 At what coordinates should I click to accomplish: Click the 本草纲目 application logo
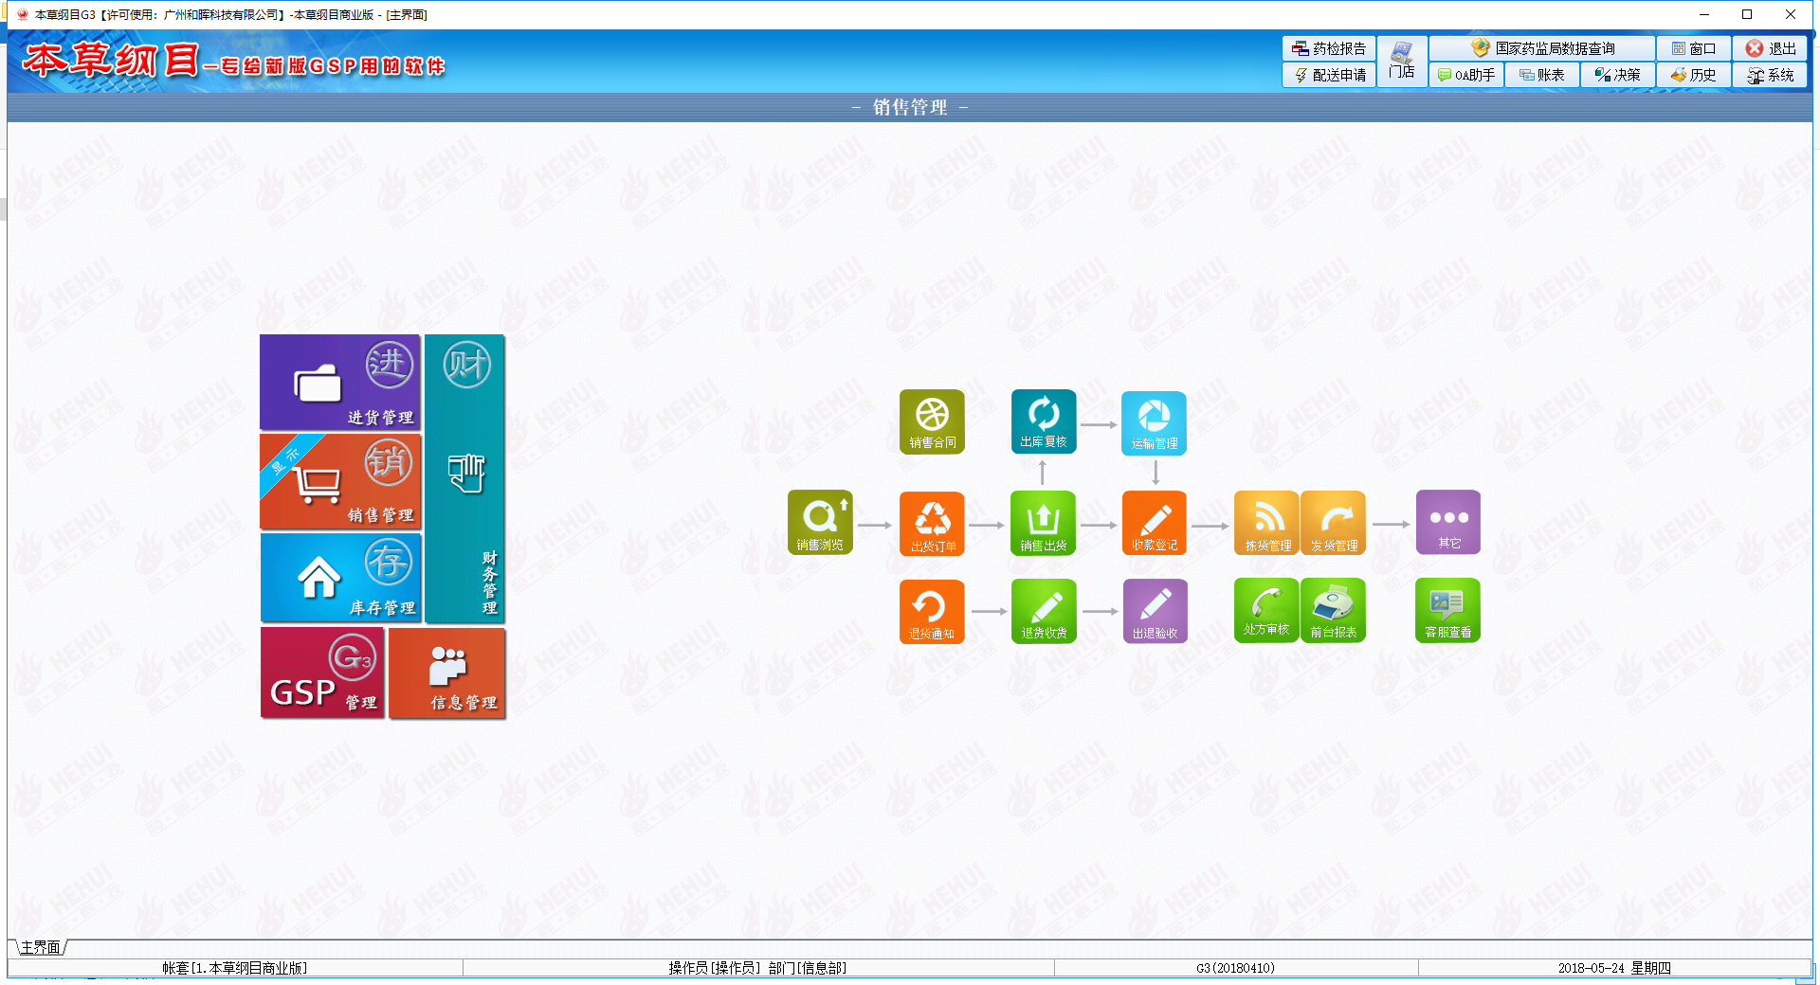point(233,61)
